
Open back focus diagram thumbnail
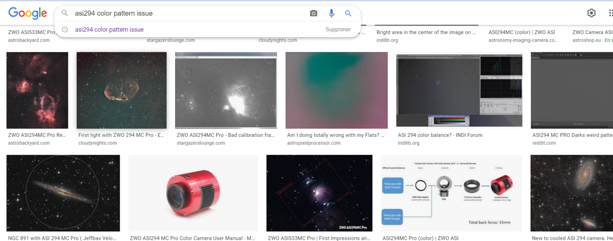(452, 193)
